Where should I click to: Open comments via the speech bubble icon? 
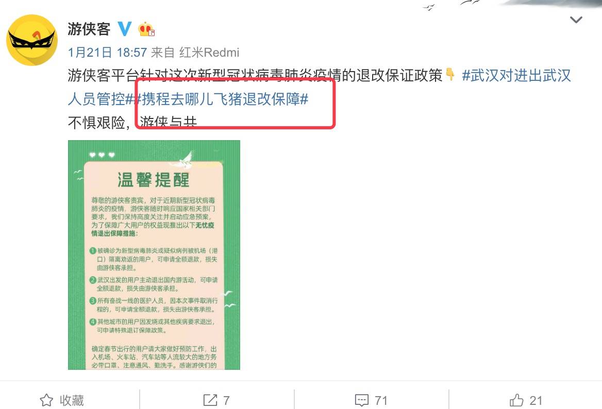pos(362,400)
